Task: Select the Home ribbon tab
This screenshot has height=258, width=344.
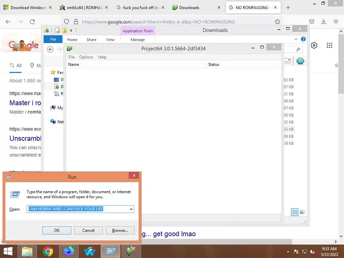Action: [72, 40]
